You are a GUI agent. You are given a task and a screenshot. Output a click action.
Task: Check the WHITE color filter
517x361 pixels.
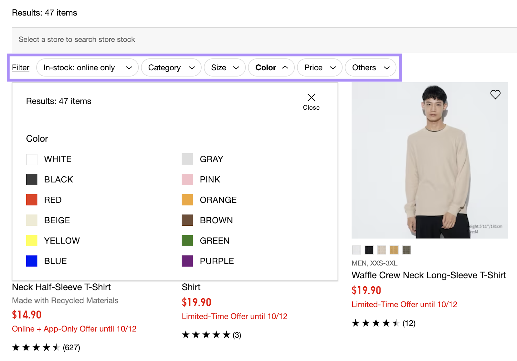pos(31,159)
